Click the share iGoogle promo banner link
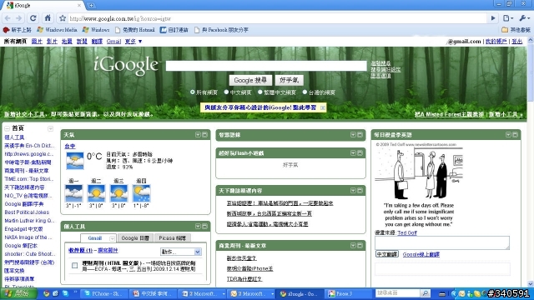The height and width of the screenshot is (300, 534). tap(260, 107)
